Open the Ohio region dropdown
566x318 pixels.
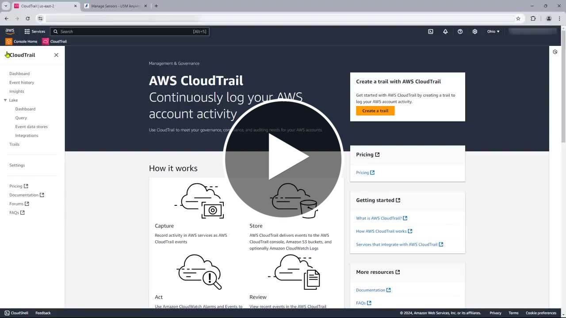pos(493,31)
